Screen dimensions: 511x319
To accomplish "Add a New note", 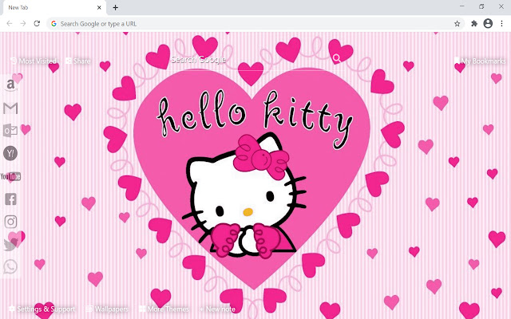I will click(x=217, y=309).
